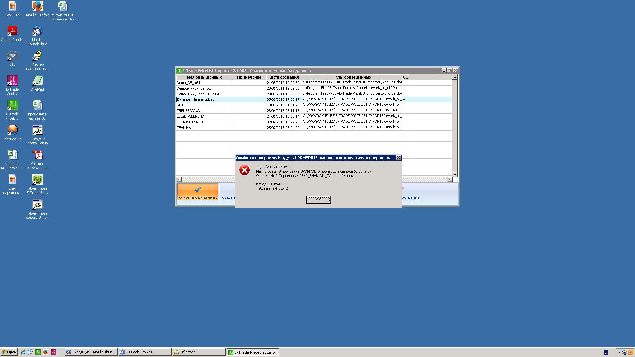
Task: Open the MozBackup desktop icon
Action: tap(12, 133)
